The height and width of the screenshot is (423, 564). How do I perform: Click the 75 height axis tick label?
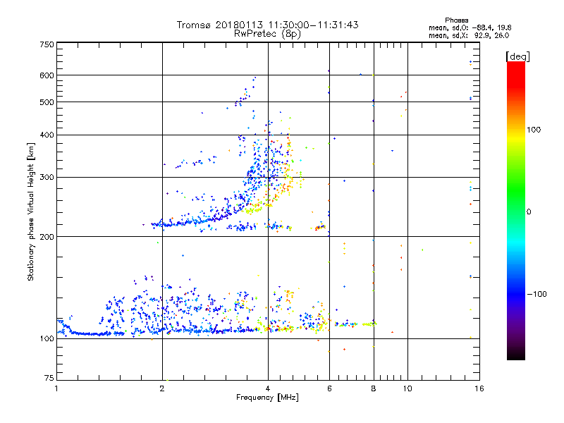click(49, 378)
